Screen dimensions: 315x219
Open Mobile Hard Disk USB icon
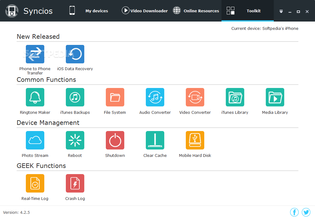[x=195, y=140]
